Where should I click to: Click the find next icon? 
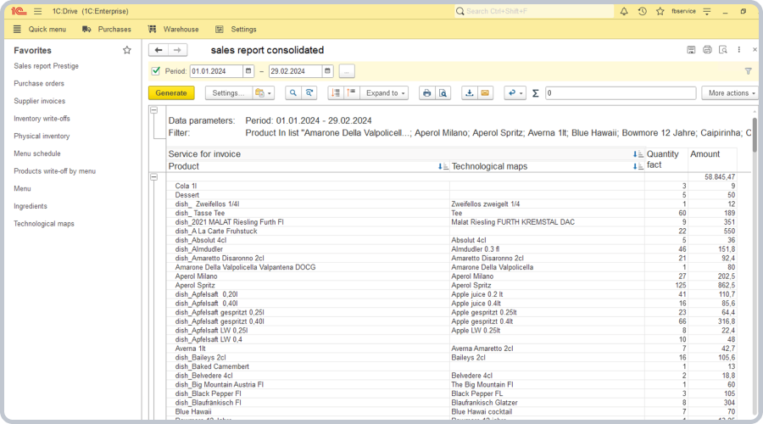[309, 93]
